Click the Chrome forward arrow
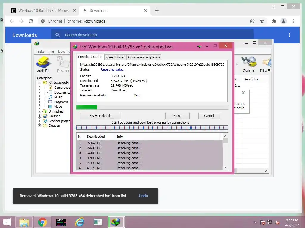Viewport: 305px width, 228px height. 21,21
